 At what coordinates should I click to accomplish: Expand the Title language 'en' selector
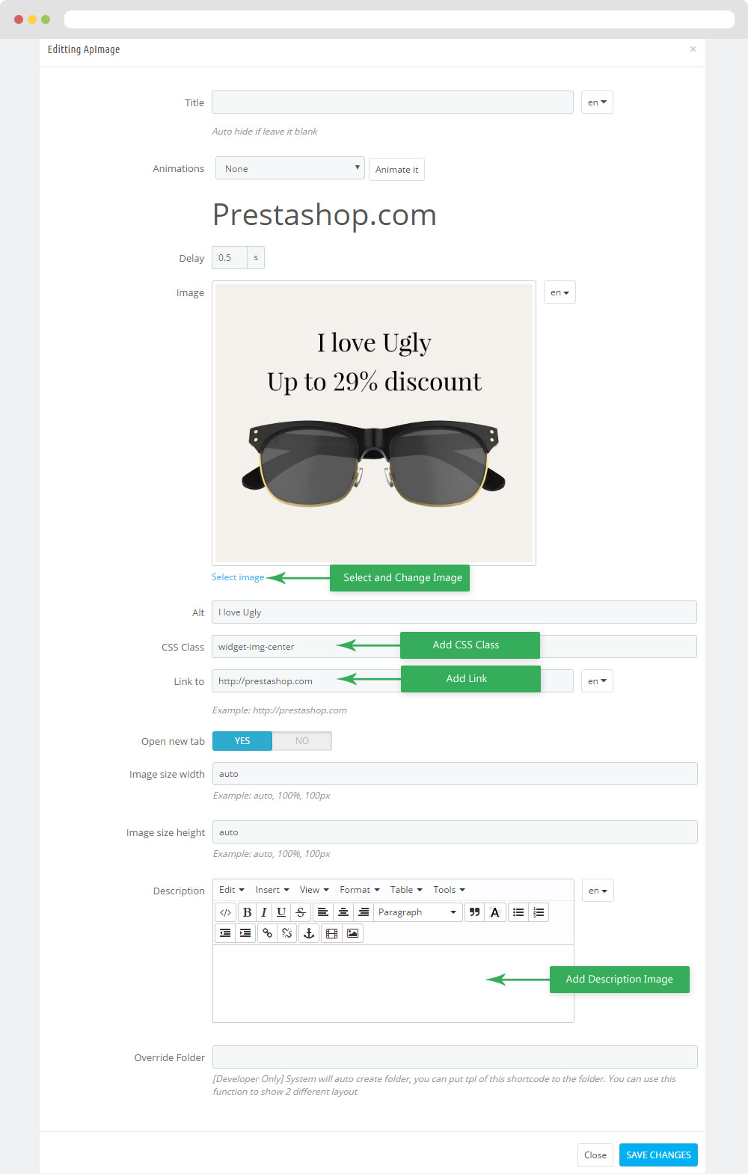click(597, 102)
